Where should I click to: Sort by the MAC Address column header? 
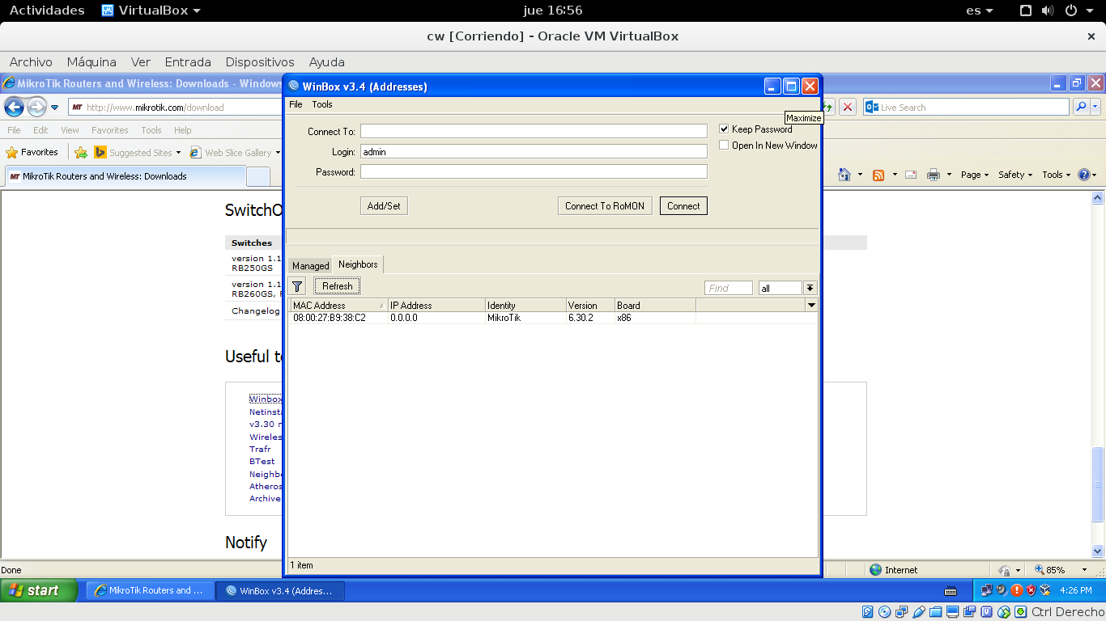click(x=338, y=305)
